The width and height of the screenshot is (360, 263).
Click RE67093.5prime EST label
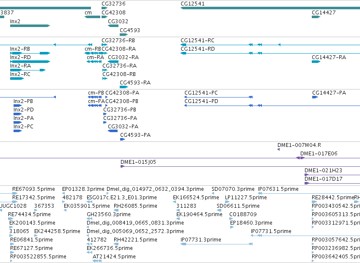(x=33, y=189)
